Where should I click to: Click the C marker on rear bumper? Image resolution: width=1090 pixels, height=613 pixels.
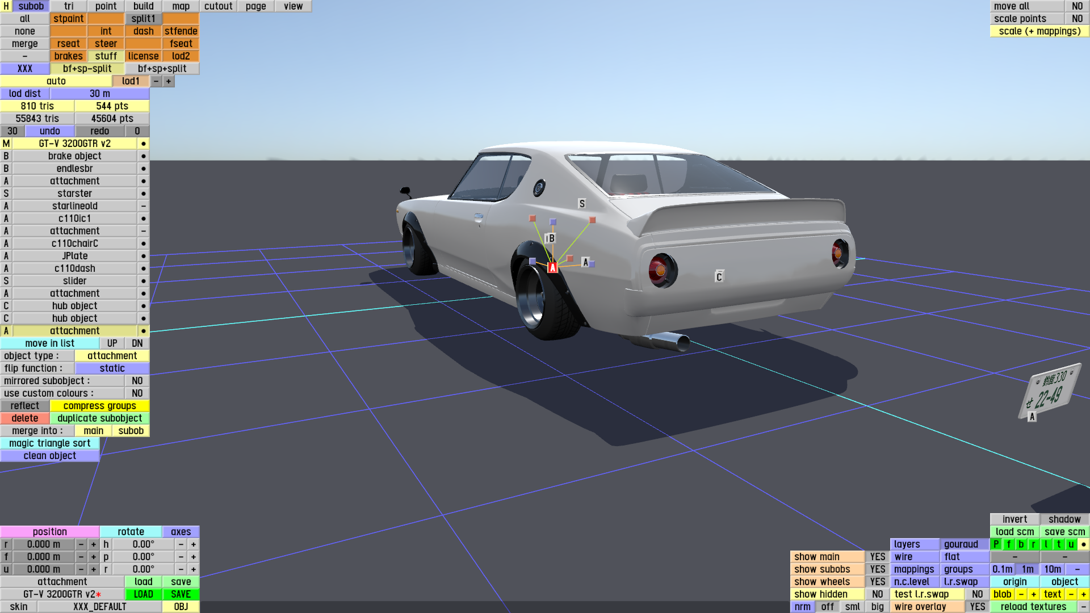pos(719,277)
